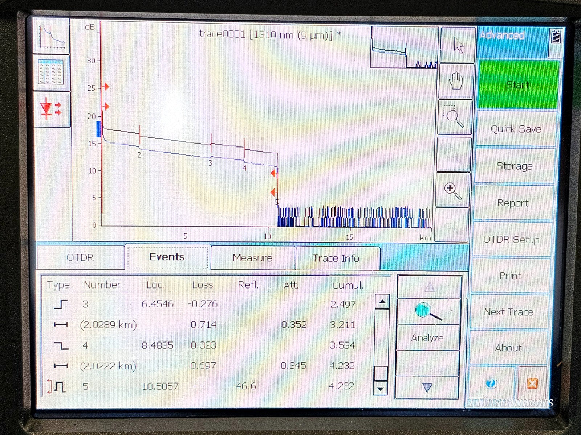Click the scrollbar down arrow in events table

[380, 389]
